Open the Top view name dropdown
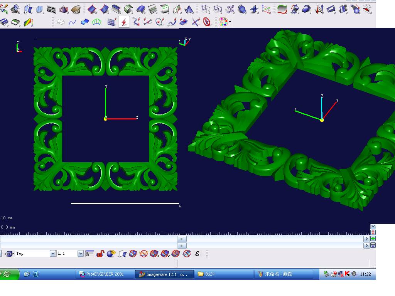395x296 pixels. (52, 254)
